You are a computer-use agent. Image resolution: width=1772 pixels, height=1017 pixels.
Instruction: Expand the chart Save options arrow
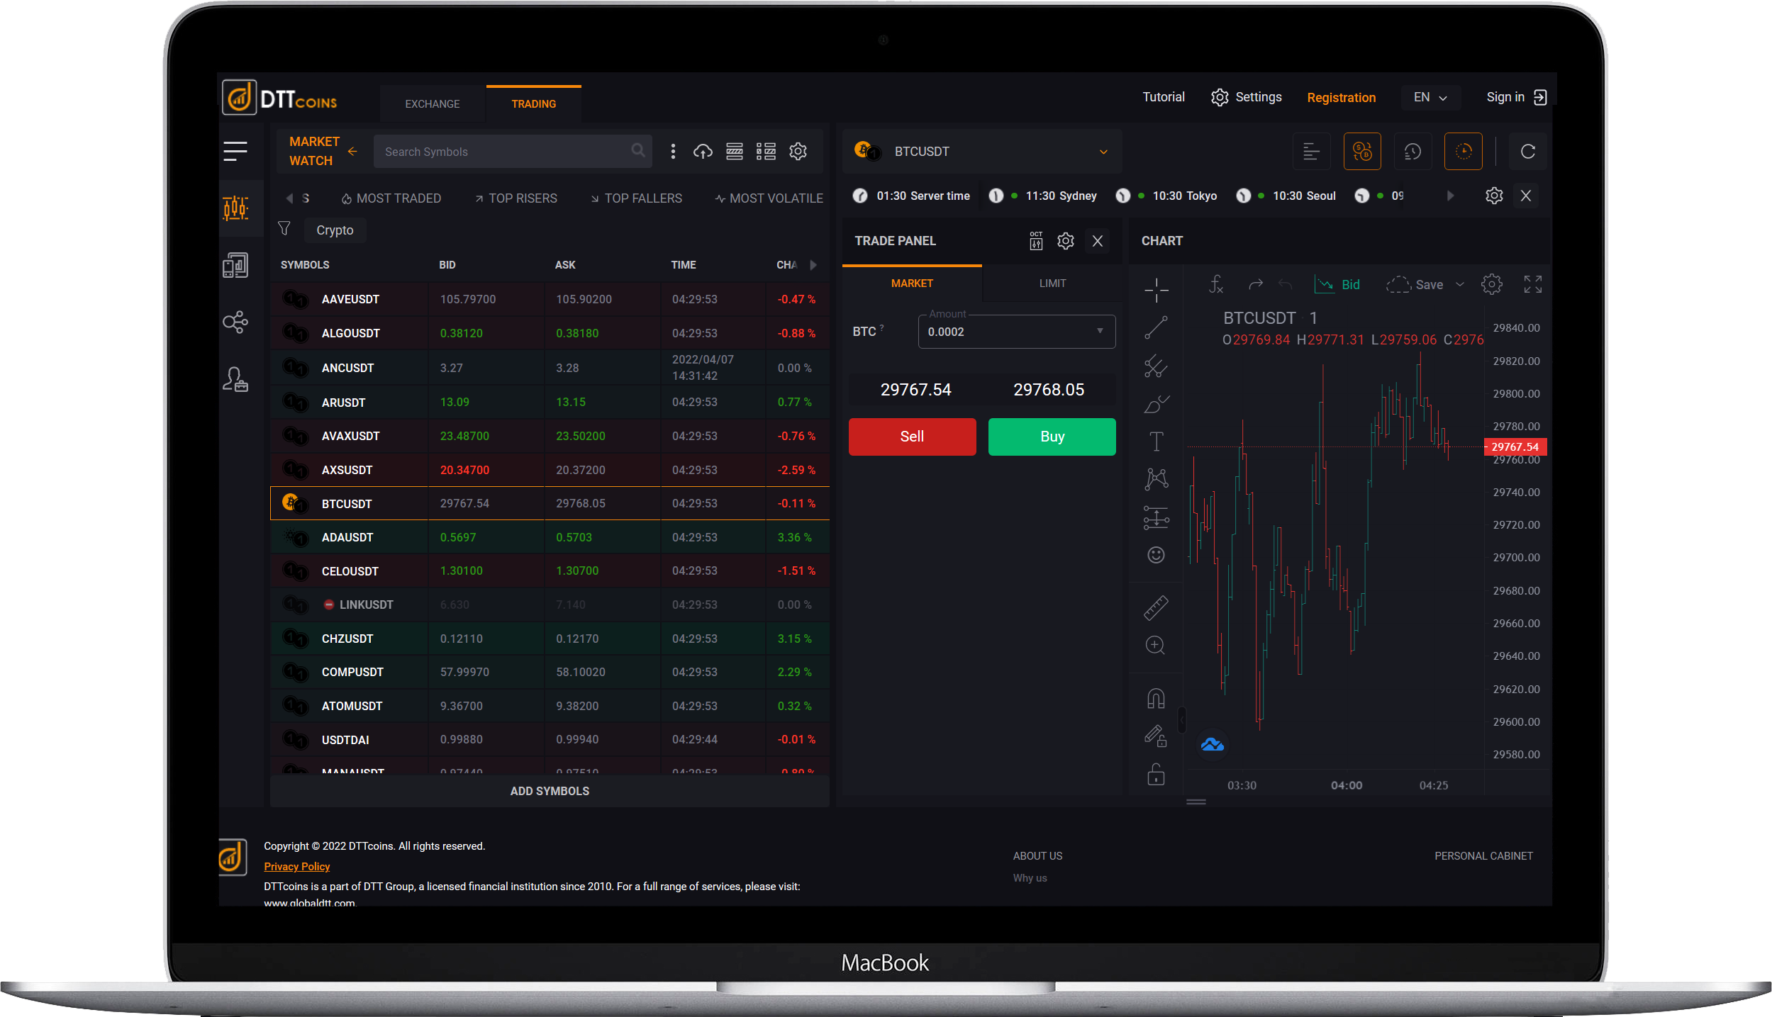coord(1460,284)
